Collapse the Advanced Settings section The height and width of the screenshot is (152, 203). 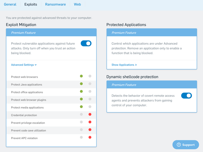pyautogui.click(x=24, y=65)
